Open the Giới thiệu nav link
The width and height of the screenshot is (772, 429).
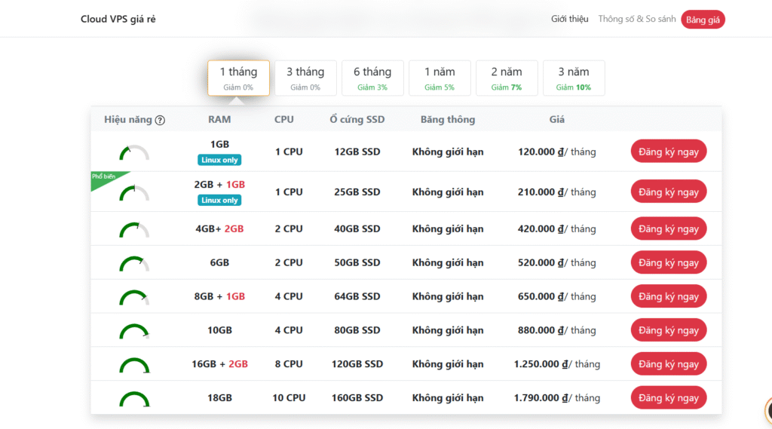569,20
